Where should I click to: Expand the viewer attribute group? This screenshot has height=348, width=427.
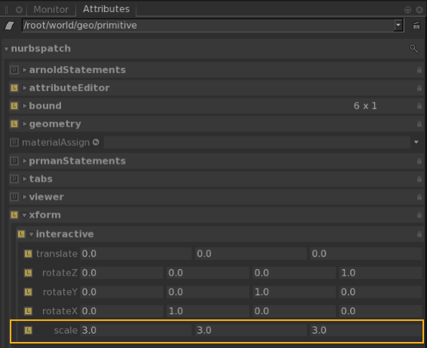25,197
